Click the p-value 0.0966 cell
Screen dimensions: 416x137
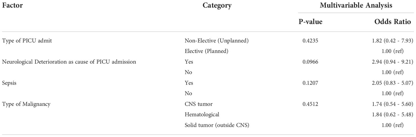click(310, 62)
